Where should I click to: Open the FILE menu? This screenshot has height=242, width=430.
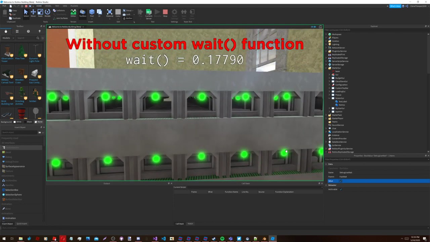pyautogui.click(x=4, y=6)
